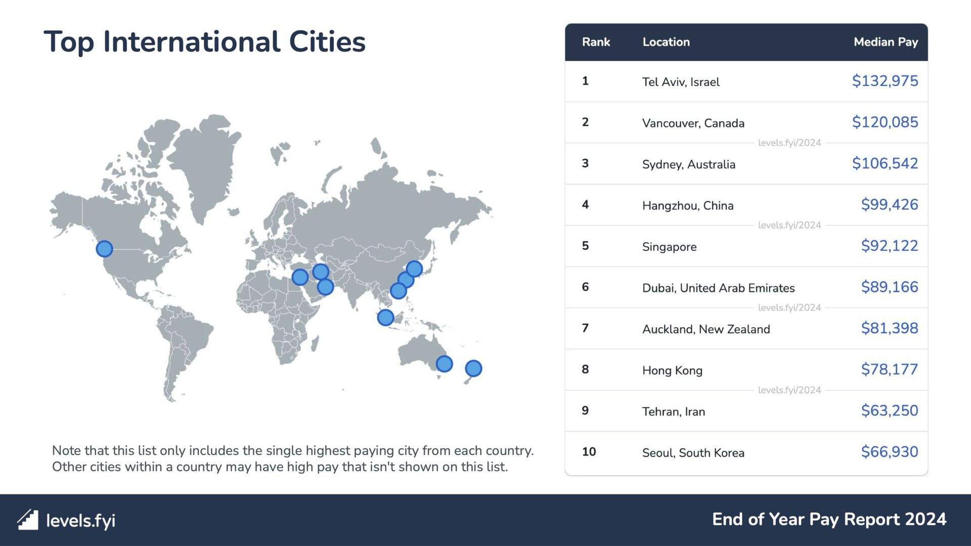Click the Tel Aviv map marker
Viewport: 971px width, 546px height.
300,277
